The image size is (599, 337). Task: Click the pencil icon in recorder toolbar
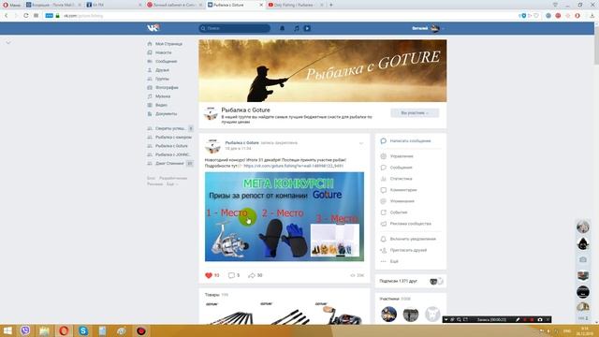tap(518, 319)
